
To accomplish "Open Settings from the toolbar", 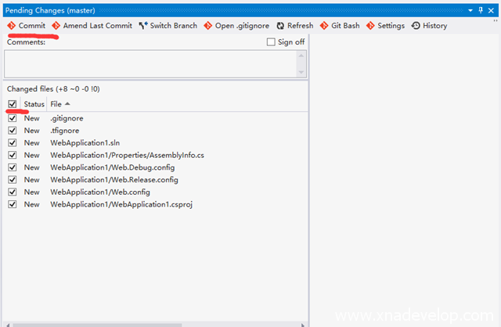I will (370, 26).
